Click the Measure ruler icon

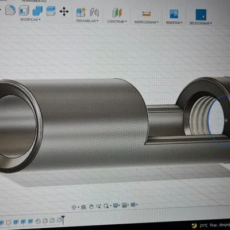tap(147, 14)
